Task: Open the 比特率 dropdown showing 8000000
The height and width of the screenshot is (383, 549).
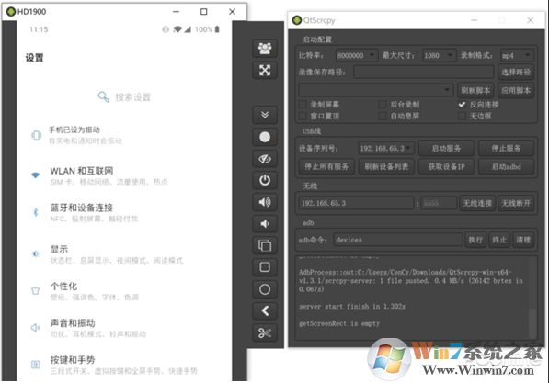Action: coord(357,55)
